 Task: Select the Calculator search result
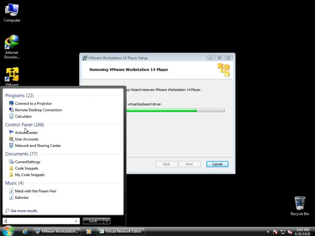click(x=23, y=116)
